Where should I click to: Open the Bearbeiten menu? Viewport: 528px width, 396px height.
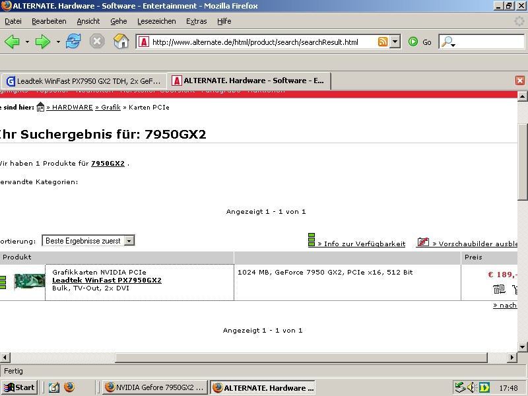(49, 21)
